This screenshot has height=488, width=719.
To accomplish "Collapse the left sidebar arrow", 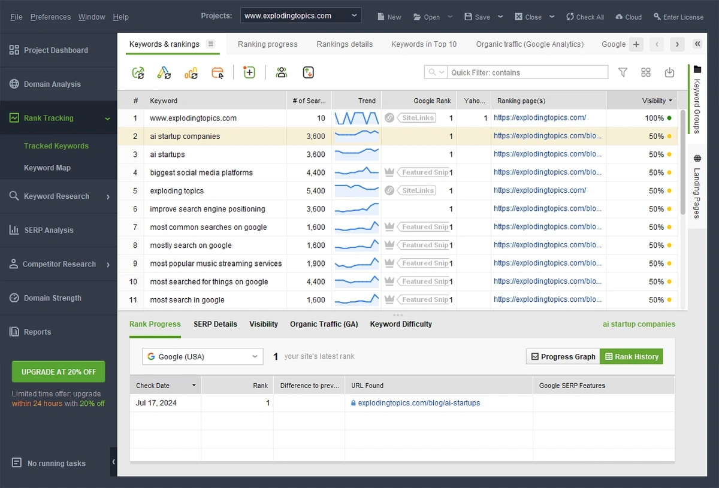I will (114, 462).
